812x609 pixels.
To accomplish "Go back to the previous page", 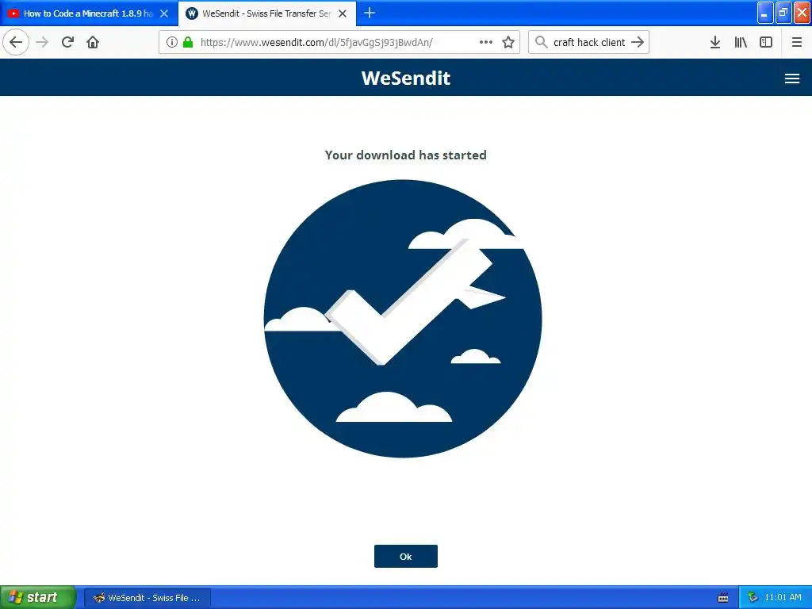I will pos(16,42).
